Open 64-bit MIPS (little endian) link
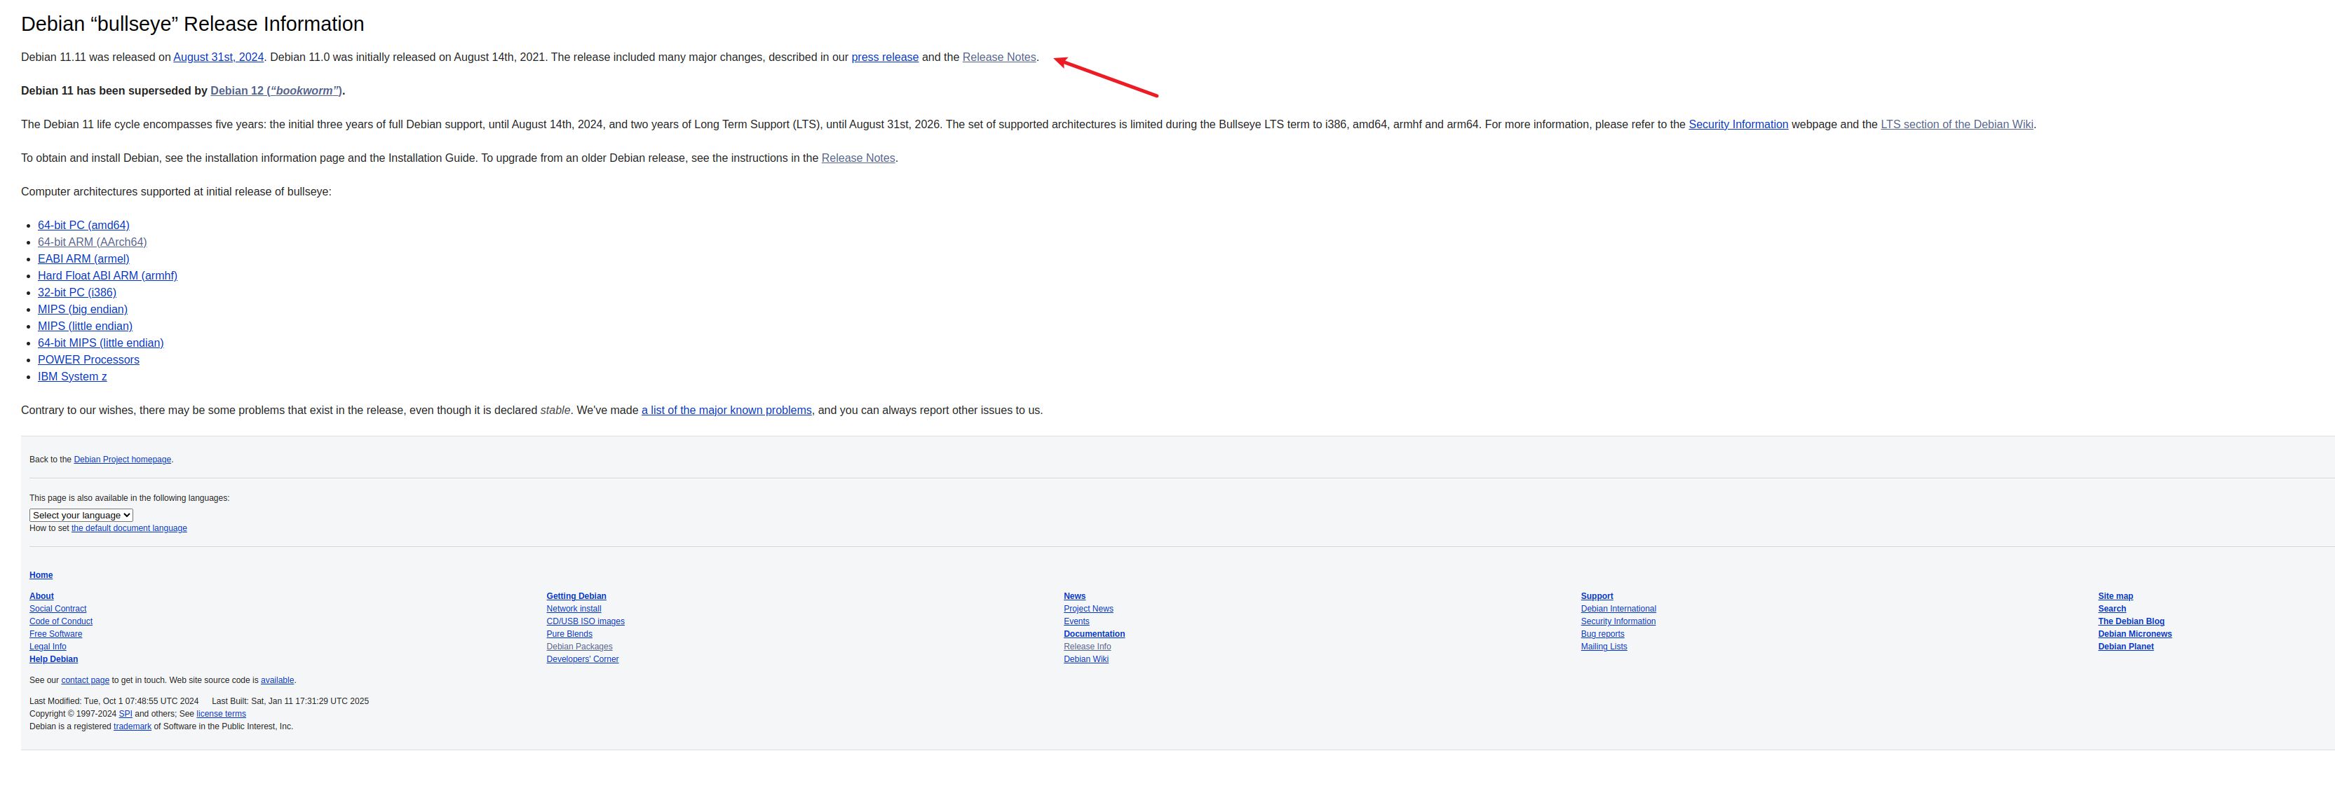The width and height of the screenshot is (2335, 807). pyautogui.click(x=100, y=343)
